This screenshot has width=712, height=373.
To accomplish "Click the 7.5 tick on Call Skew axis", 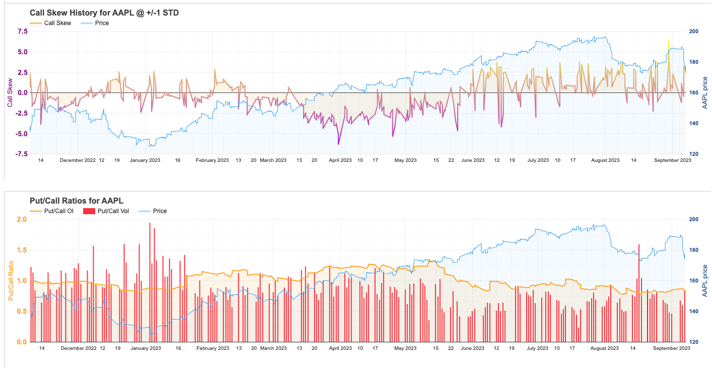I will (x=22, y=31).
